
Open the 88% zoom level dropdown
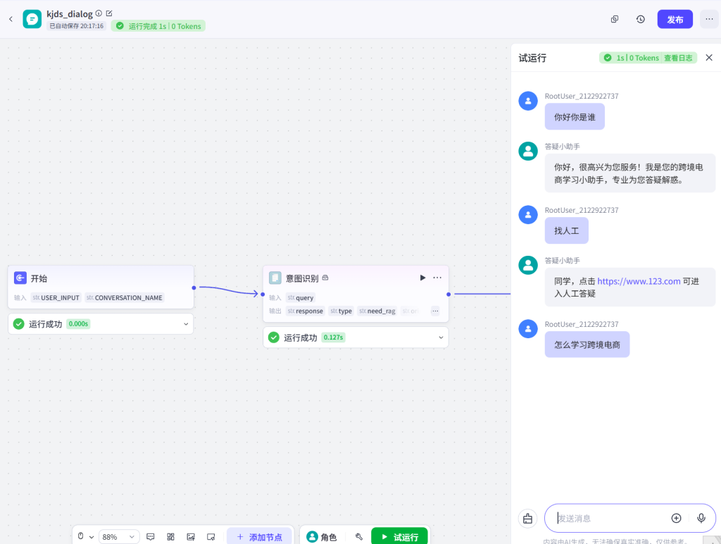tap(119, 537)
